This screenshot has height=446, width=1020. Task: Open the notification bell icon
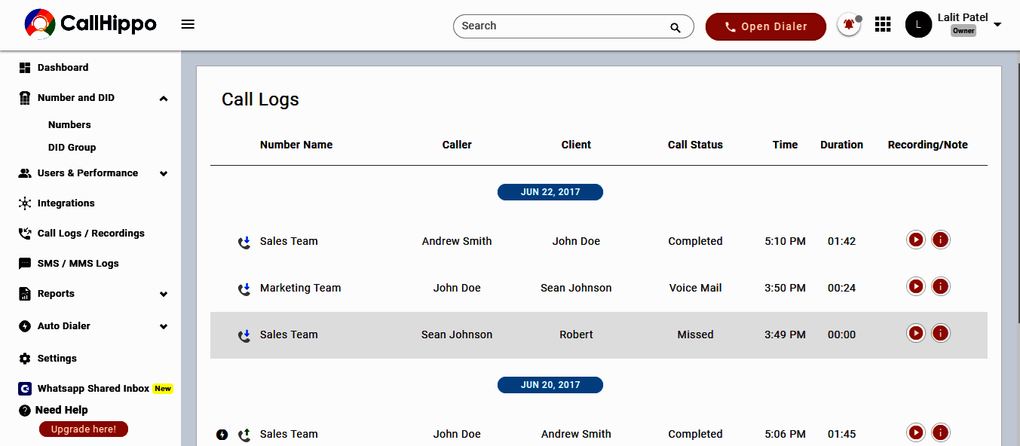[849, 25]
